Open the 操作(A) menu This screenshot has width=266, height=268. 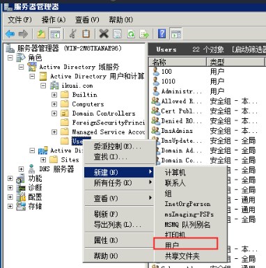54,20
